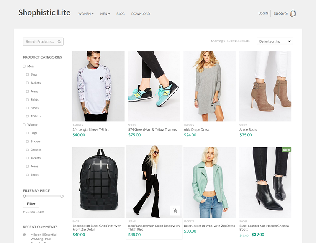This screenshot has width=316, height=243.
Task: Click the price Filter button
Action: pyautogui.click(x=31, y=204)
